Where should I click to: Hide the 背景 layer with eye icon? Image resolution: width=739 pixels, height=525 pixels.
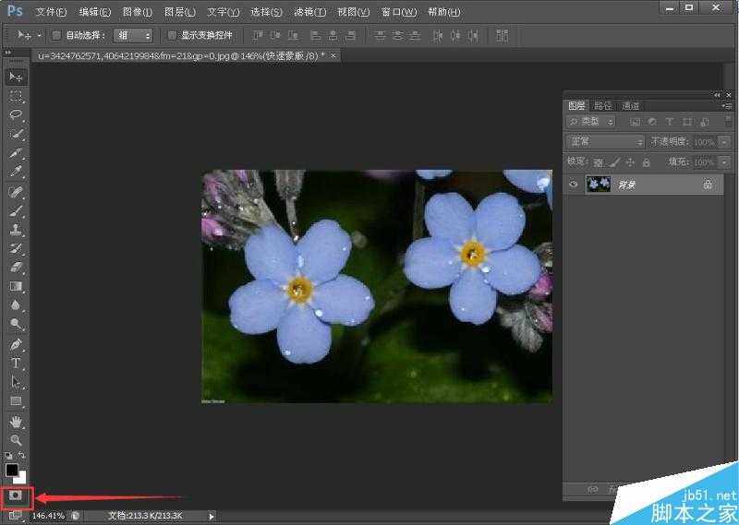(x=574, y=185)
